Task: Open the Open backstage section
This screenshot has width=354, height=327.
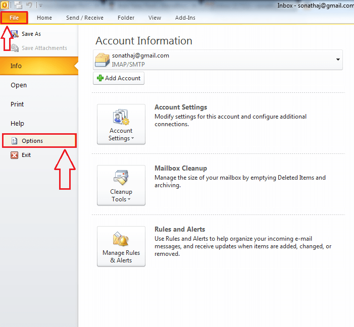Action: pos(19,85)
